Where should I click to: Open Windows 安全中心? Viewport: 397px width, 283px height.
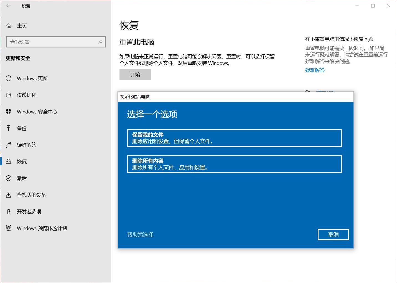pos(37,112)
